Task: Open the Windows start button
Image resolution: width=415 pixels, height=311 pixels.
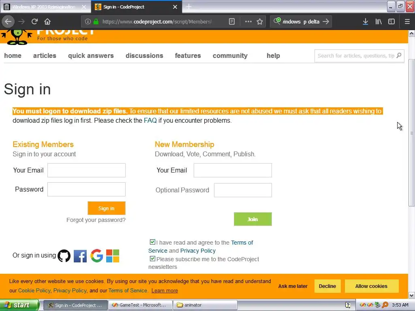Action: 19,305
